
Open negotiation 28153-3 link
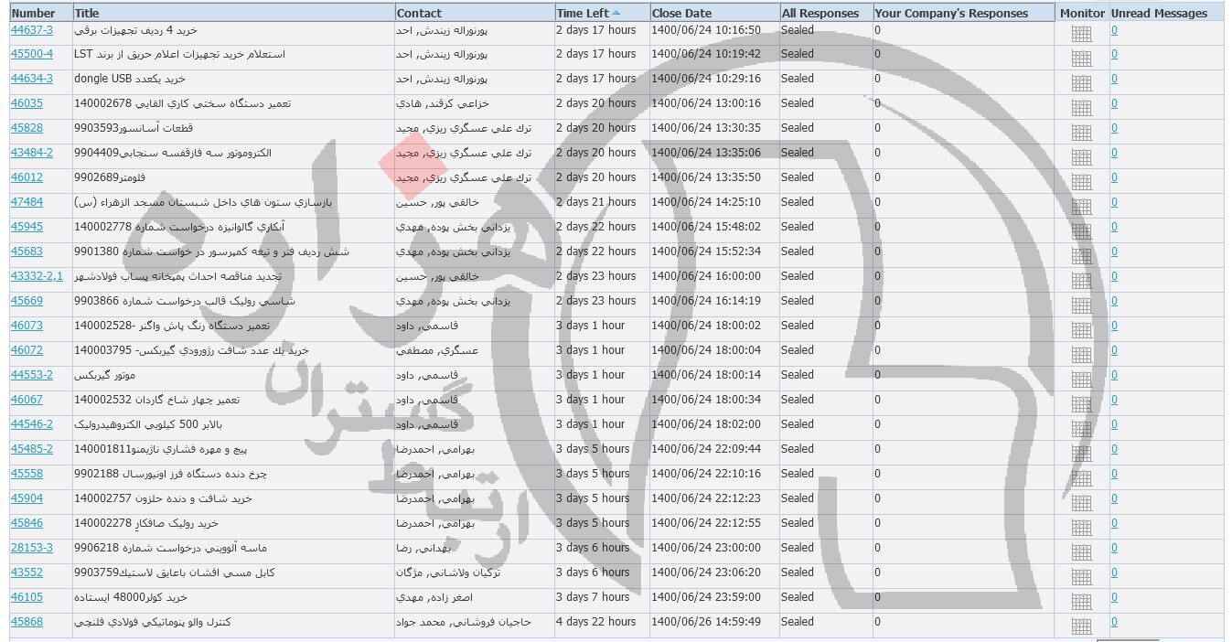31,548
